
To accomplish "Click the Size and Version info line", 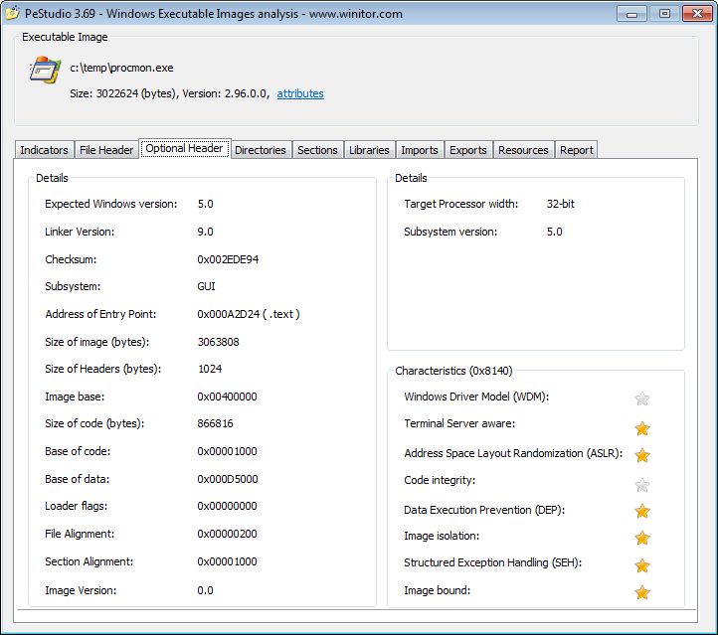I will 169,93.
